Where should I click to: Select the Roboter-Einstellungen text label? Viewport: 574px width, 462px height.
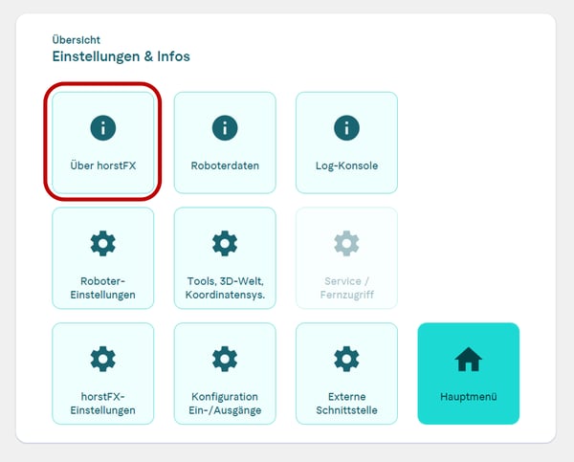click(x=102, y=288)
